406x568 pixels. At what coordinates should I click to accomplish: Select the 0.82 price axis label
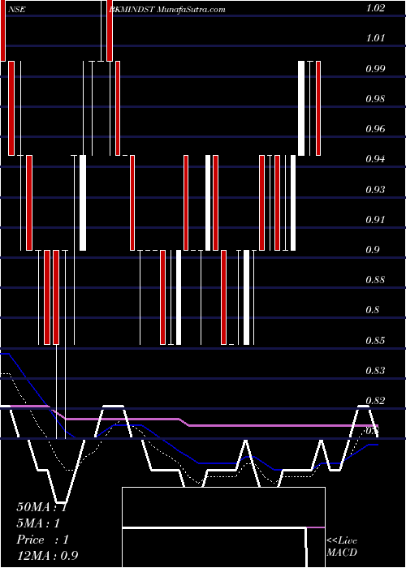375,401
